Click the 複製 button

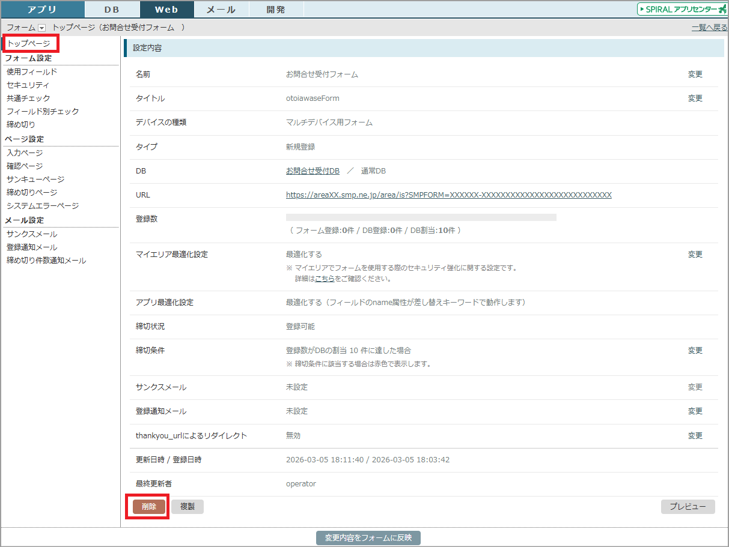point(188,506)
